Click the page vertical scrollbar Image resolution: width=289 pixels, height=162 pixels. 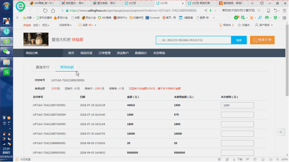[x=287, y=60]
